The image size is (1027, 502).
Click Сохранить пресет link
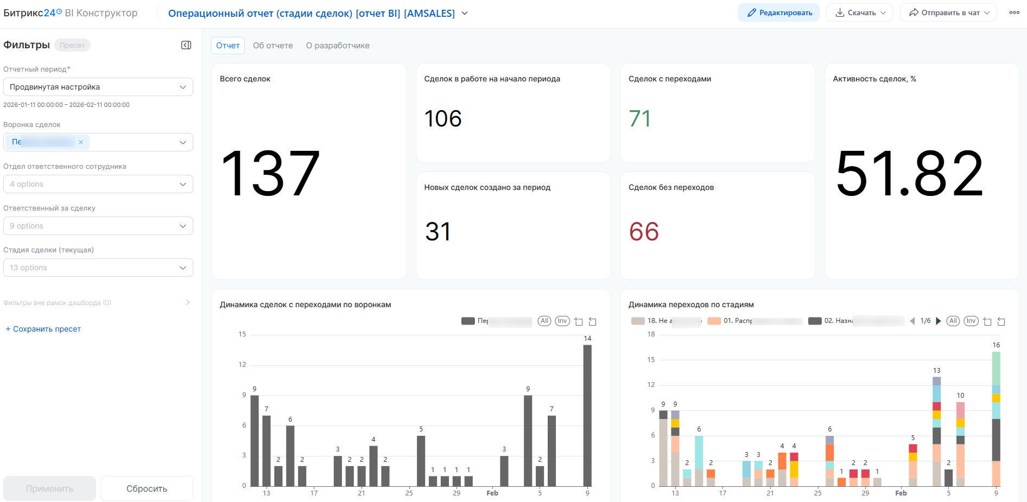click(x=43, y=329)
